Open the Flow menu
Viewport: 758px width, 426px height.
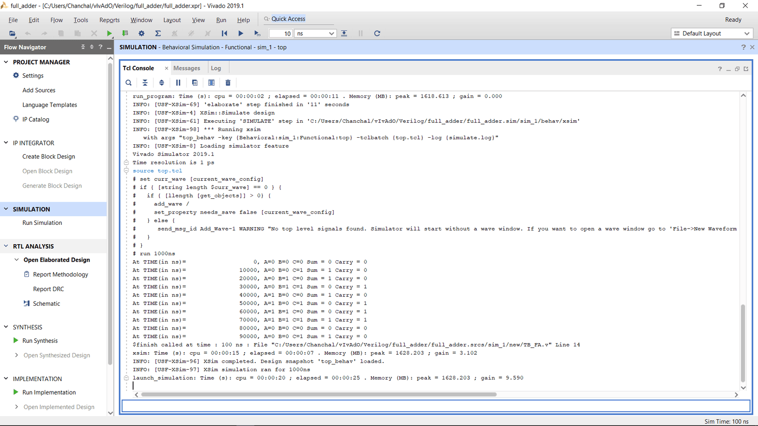tap(56, 20)
